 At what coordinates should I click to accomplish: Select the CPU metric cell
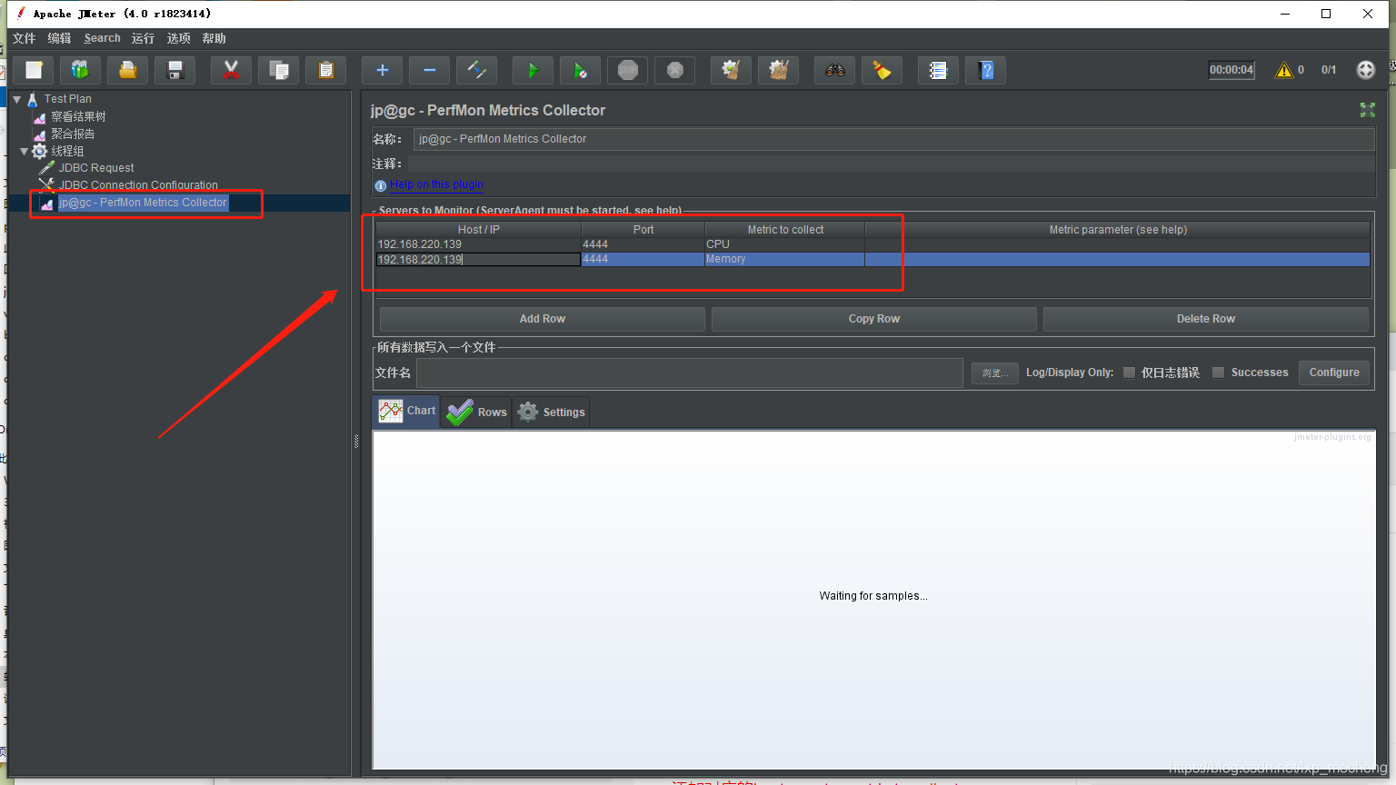pyautogui.click(x=785, y=244)
